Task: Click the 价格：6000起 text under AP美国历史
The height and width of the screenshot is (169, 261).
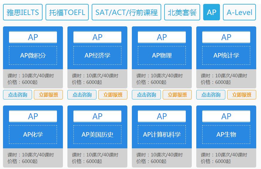Action: (87, 161)
